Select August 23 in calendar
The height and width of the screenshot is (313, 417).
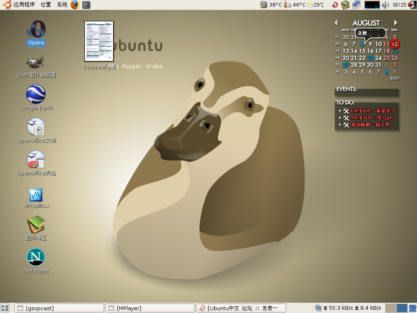click(x=370, y=58)
